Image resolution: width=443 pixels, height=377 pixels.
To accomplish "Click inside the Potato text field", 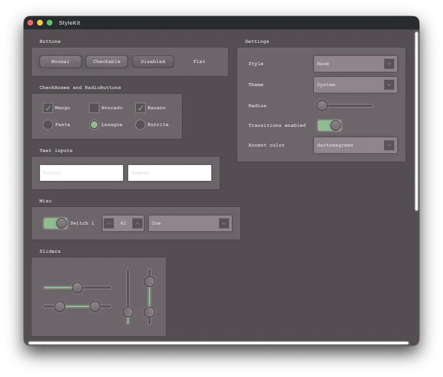I will (x=81, y=172).
